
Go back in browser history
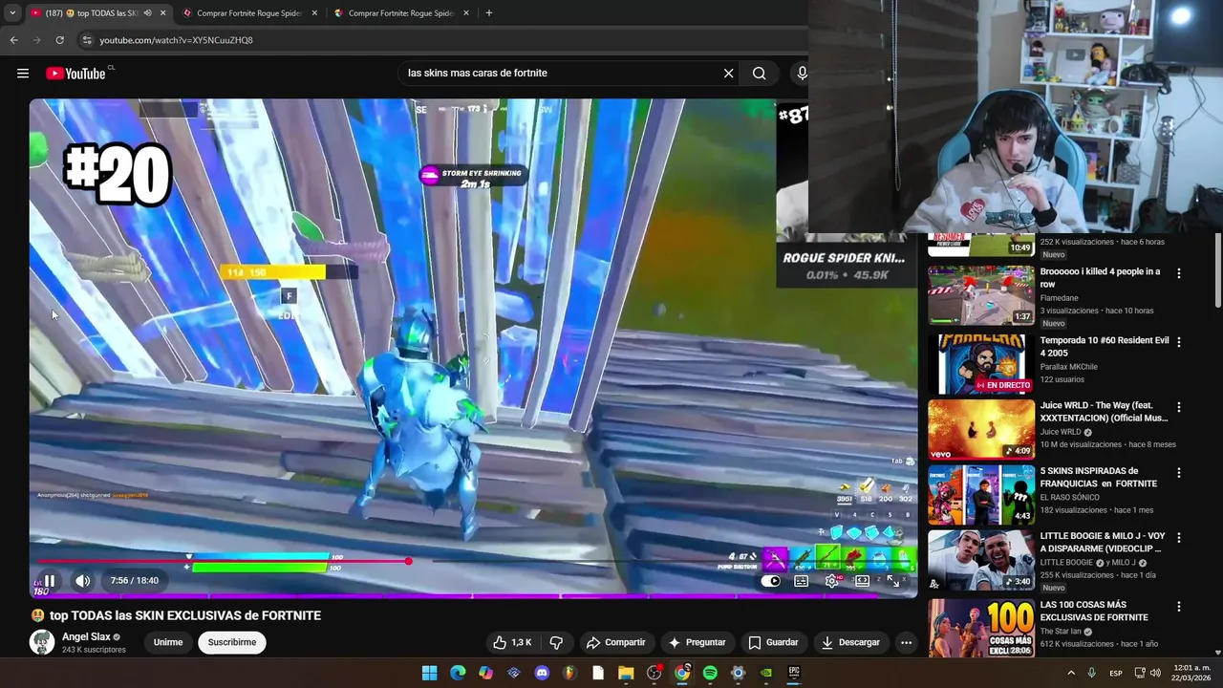pos(13,40)
